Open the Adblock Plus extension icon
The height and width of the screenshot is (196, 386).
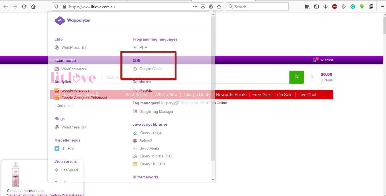point(335,7)
